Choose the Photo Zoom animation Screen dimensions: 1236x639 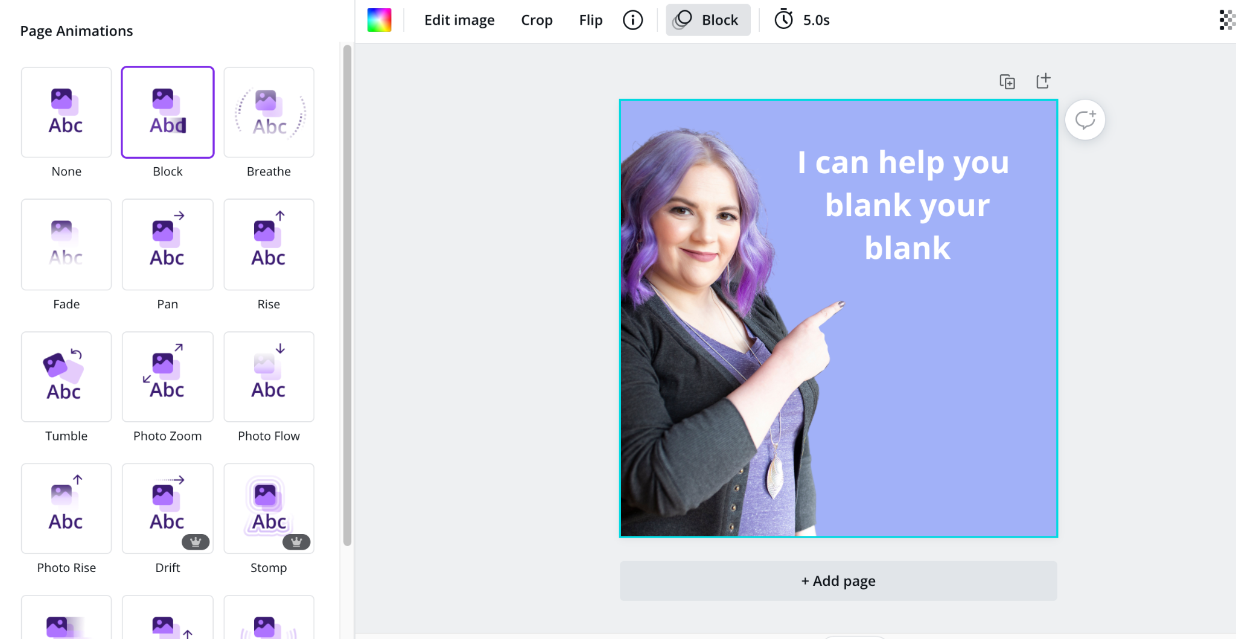click(168, 377)
